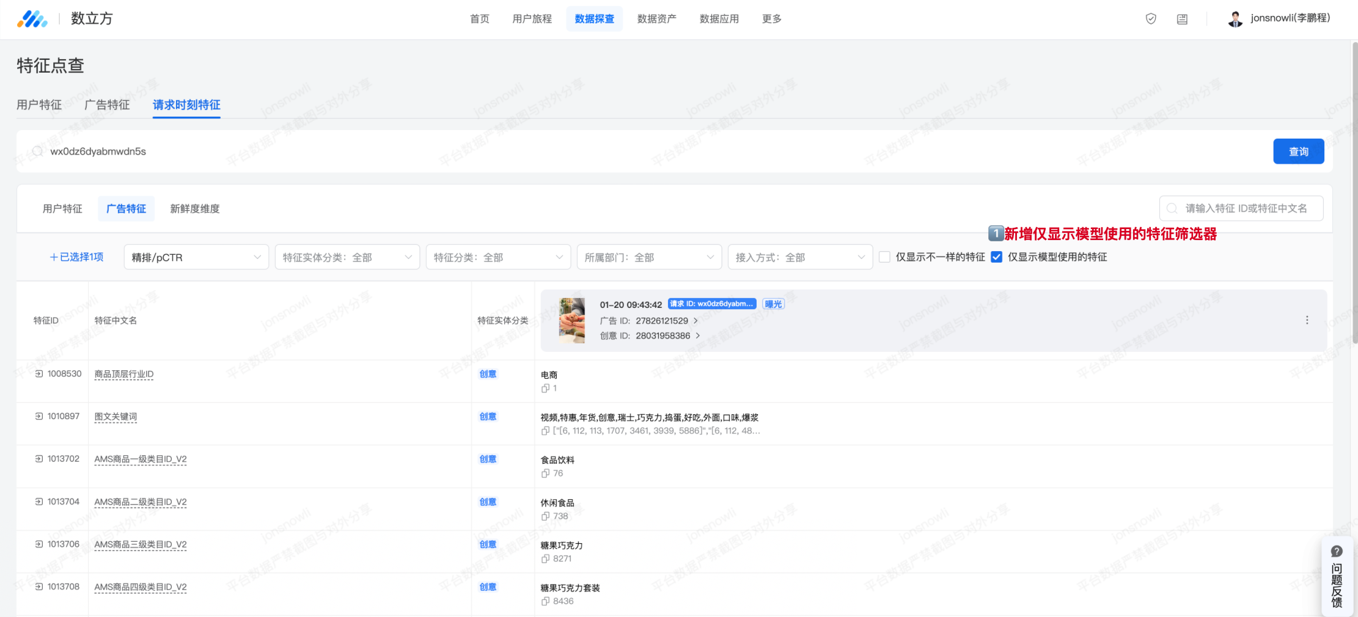Open 用户旅程 navigation item
1358x617 pixels.
[x=532, y=19]
